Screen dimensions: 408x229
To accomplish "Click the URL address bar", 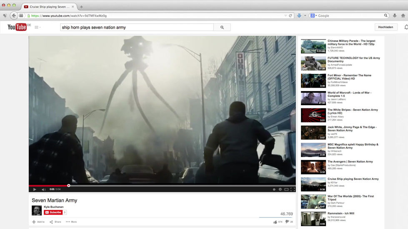I will click(x=156, y=15).
